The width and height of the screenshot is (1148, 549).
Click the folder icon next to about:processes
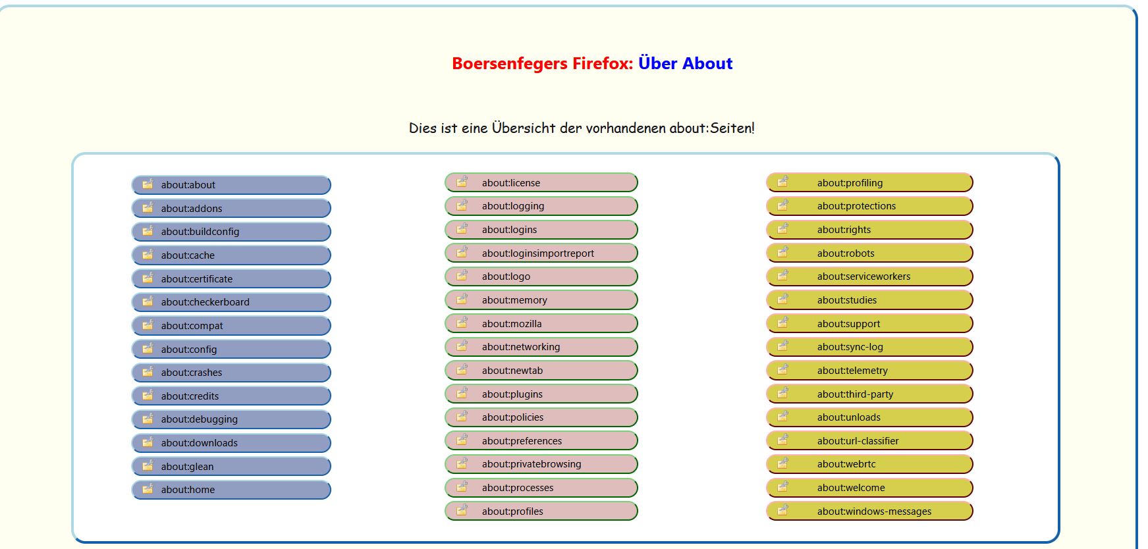click(462, 486)
